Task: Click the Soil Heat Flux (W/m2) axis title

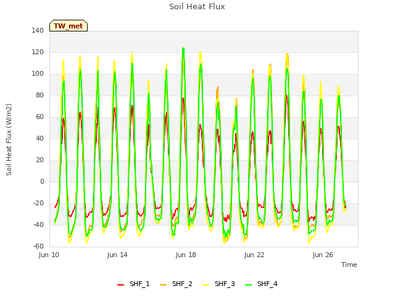Action: [9, 139]
